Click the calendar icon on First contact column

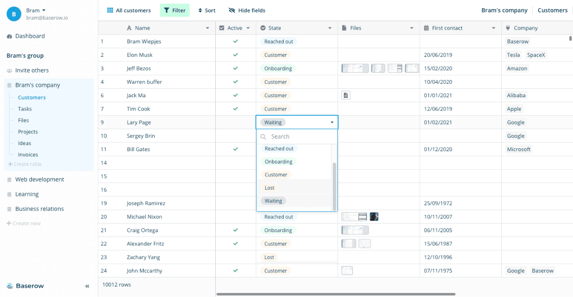coord(424,28)
